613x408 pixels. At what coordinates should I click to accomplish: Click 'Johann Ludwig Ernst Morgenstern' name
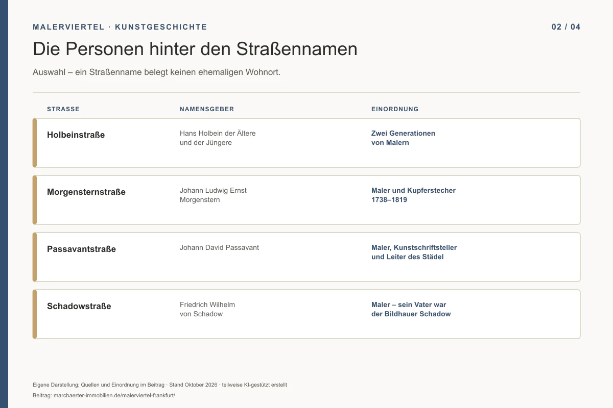click(213, 195)
